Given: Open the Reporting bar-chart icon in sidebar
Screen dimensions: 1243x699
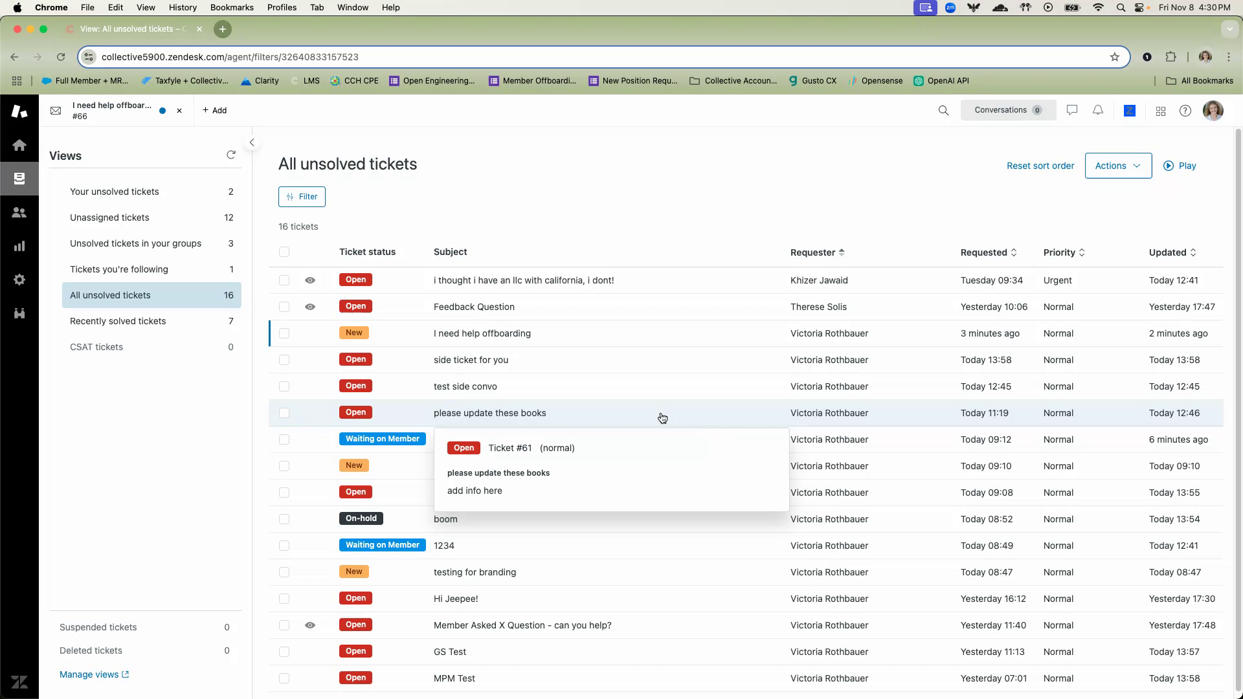Looking at the screenshot, I should [x=19, y=246].
